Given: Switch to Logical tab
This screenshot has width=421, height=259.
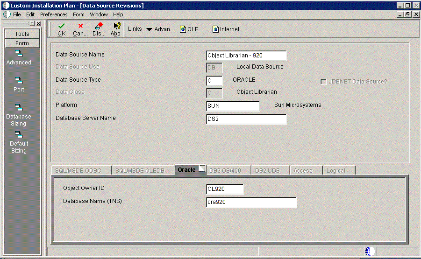Looking at the screenshot, I should pyautogui.click(x=339, y=170).
